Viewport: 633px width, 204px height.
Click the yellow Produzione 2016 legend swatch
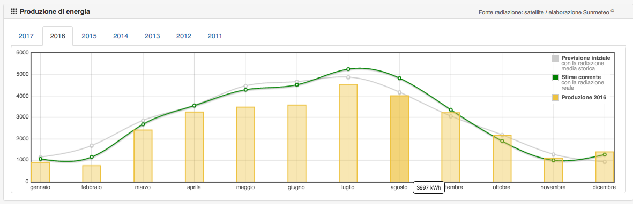coord(555,97)
